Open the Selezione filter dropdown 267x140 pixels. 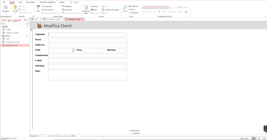point(67,6)
